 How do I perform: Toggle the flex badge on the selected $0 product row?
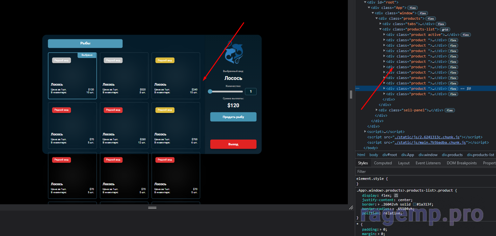(x=453, y=88)
